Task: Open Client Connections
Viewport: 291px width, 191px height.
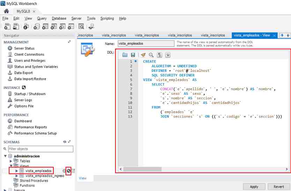Action: [x=29, y=54]
